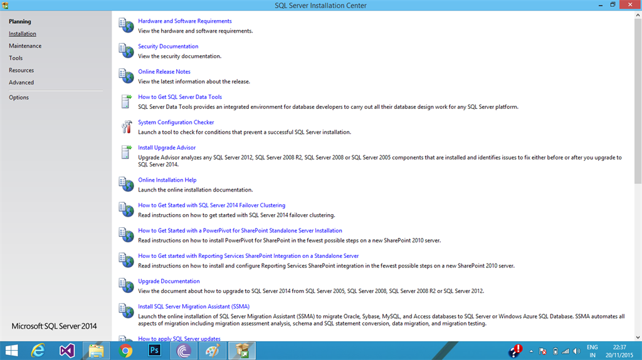Click the icon next to Install Upgrade Advisor
The image size is (642, 360).
[127, 152]
